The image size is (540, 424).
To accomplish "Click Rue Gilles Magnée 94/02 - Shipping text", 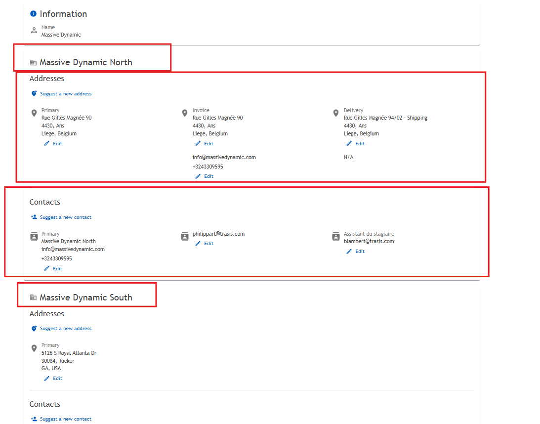I will click(x=385, y=118).
